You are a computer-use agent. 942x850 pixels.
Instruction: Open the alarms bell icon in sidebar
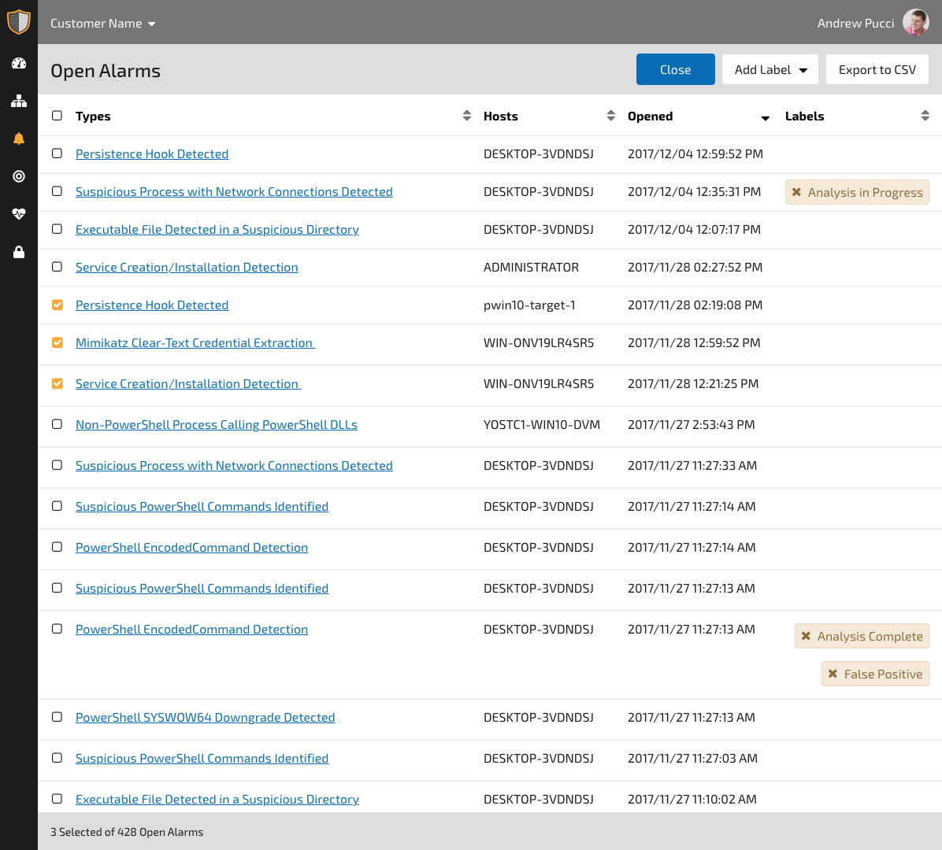coord(19,139)
